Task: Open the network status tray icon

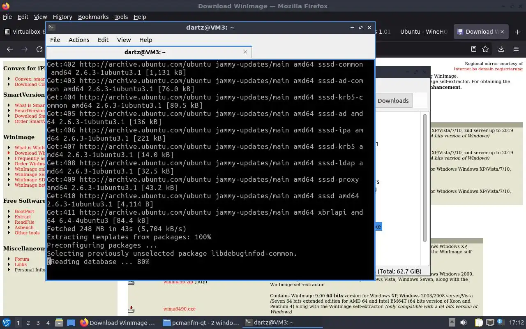Action: 490,323
